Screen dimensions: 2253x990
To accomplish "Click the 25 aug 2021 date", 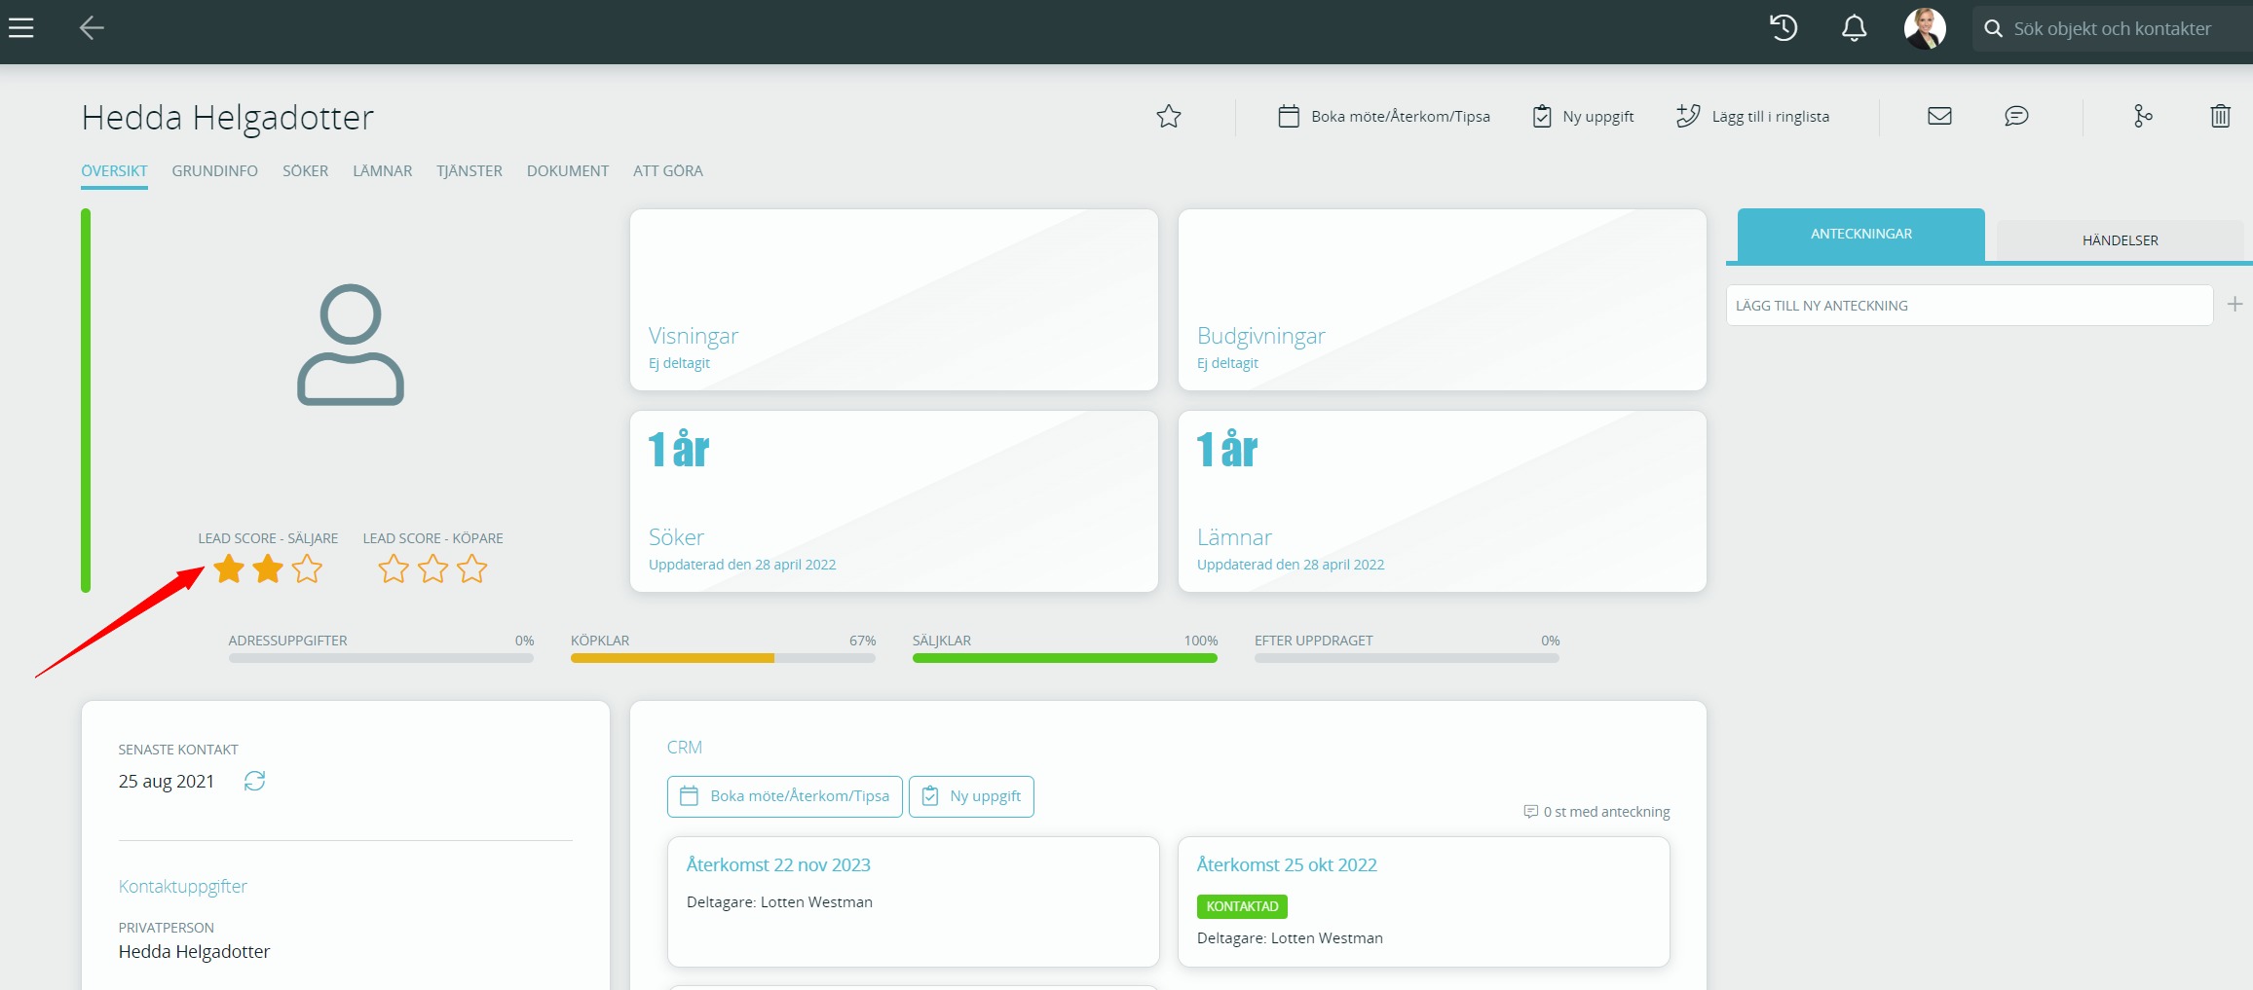I will click(x=167, y=782).
